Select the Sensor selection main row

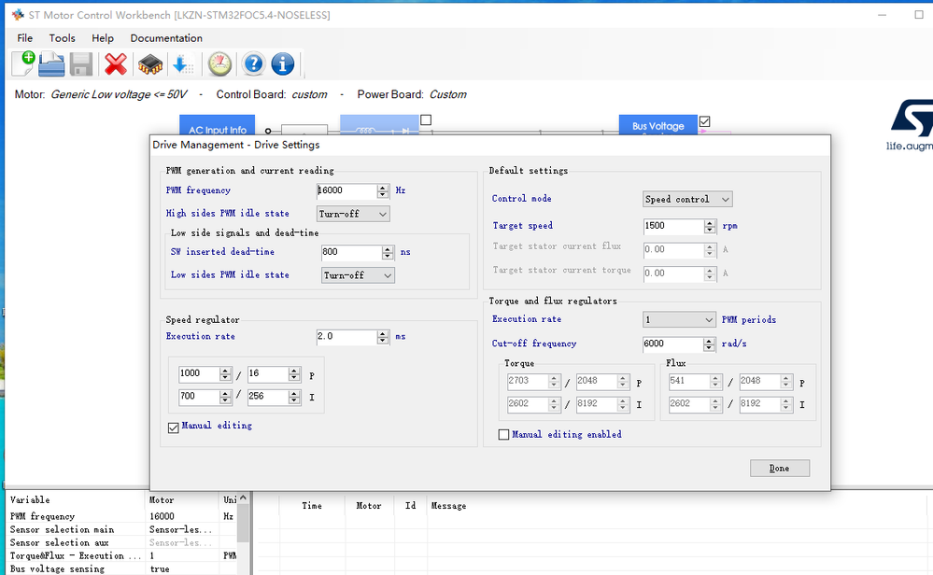pyautogui.click(x=121, y=530)
